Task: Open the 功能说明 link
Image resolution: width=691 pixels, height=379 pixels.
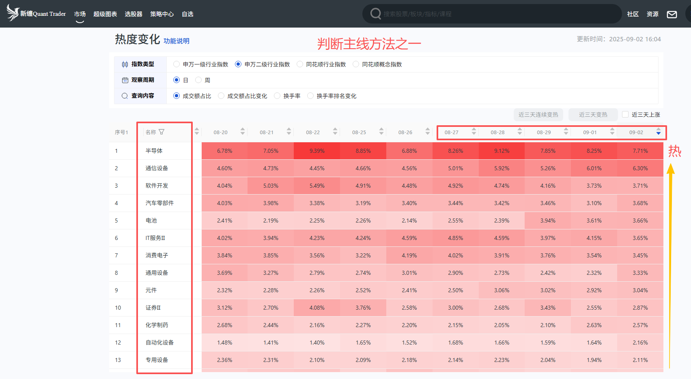Action: (177, 41)
